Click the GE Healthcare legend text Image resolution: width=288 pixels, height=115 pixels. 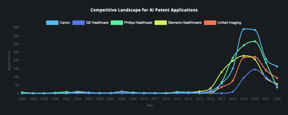click(x=97, y=23)
